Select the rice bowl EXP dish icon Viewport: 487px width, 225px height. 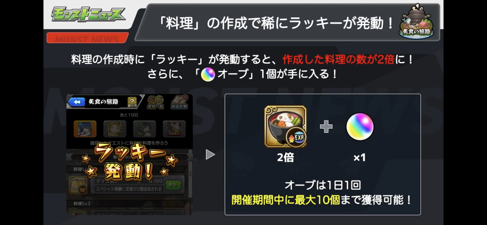(x=285, y=127)
